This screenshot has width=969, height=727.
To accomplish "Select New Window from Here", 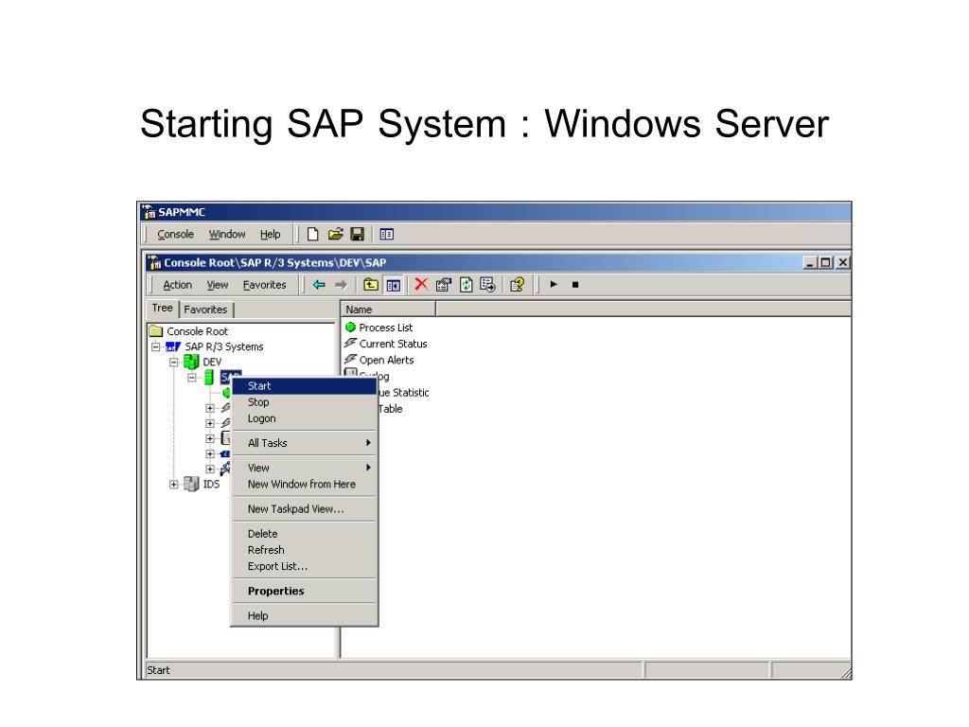I will click(x=304, y=484).
